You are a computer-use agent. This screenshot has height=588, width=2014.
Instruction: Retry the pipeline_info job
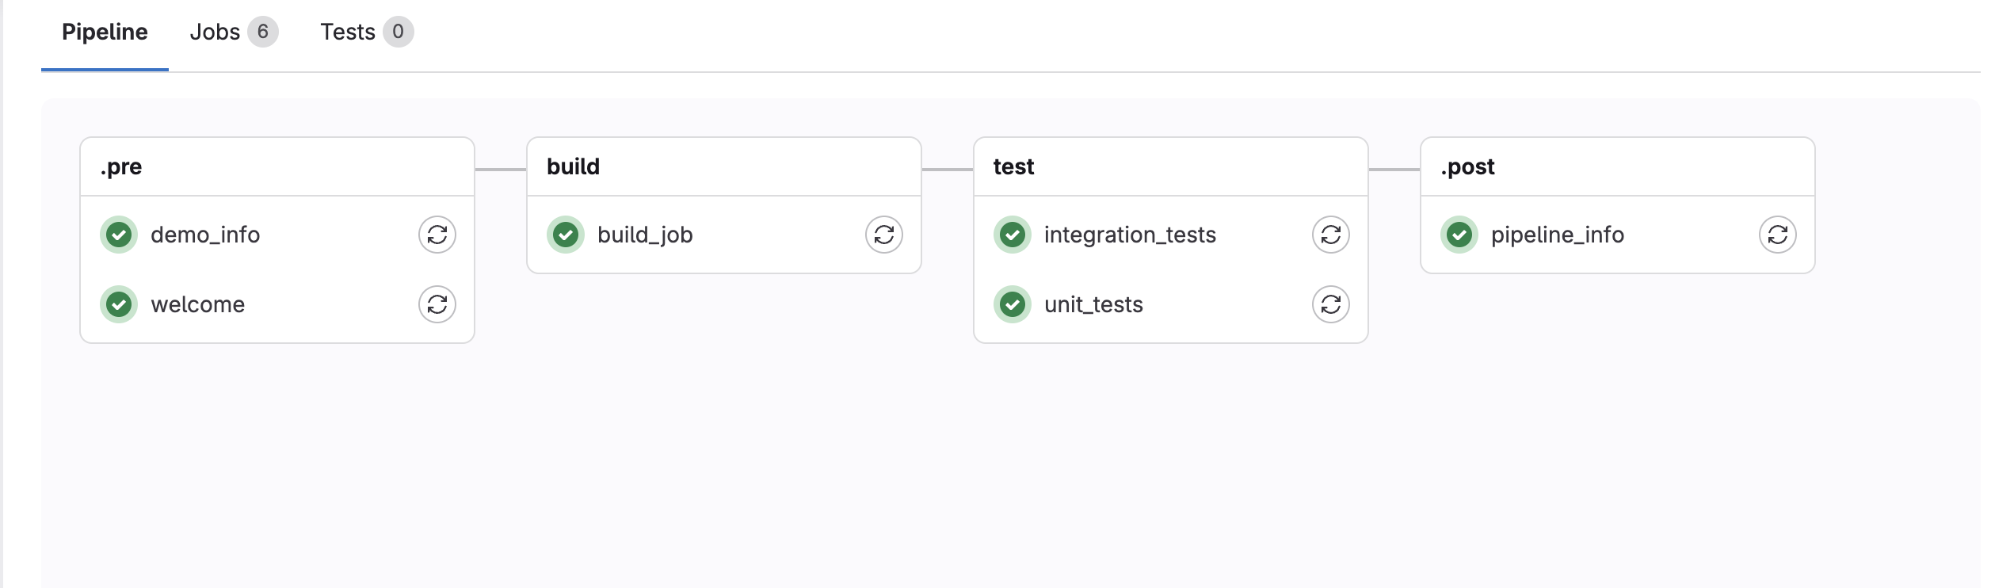pos(1778,235)
